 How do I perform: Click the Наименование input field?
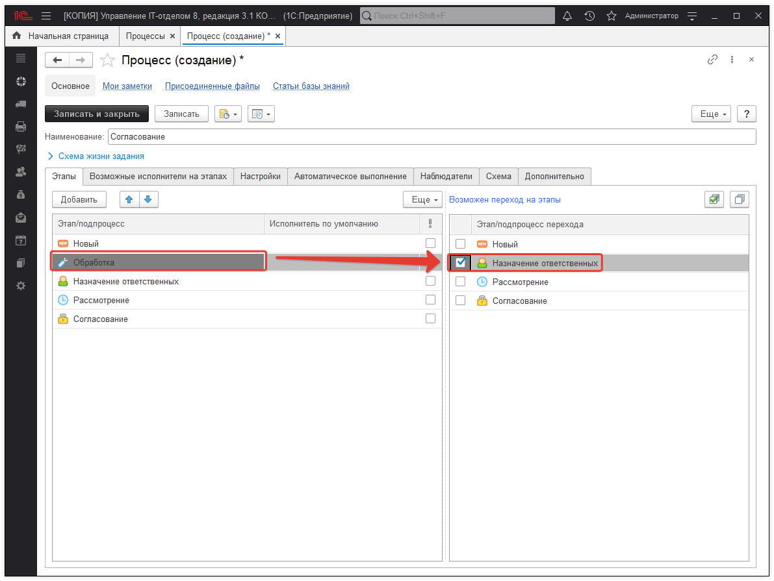tap(431, 136)
